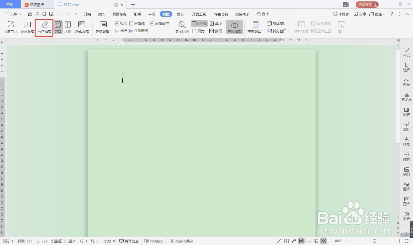Open Web版式 web layout view

pos(81,27)
